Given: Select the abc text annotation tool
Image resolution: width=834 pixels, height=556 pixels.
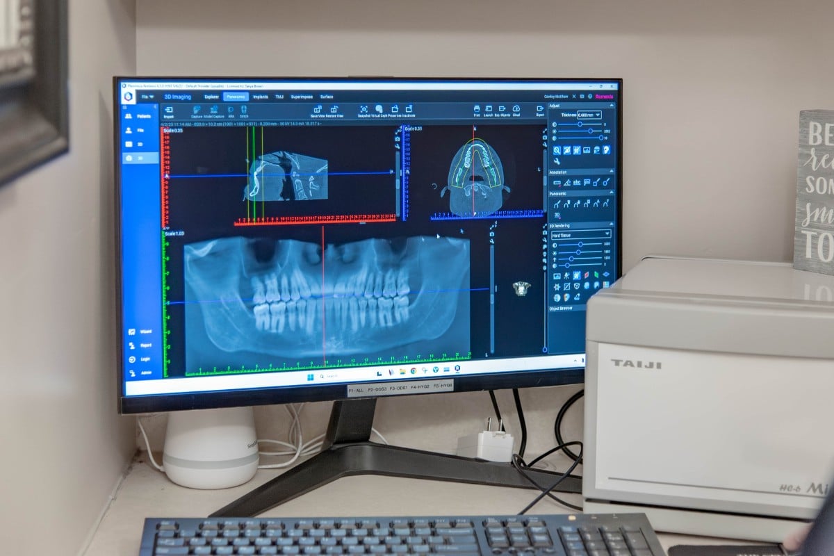Looking at the screenshot, I should [577, 183].
